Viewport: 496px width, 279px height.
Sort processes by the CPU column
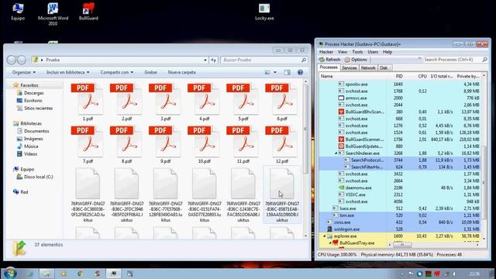pyautogui.click(x=422, y=76)
